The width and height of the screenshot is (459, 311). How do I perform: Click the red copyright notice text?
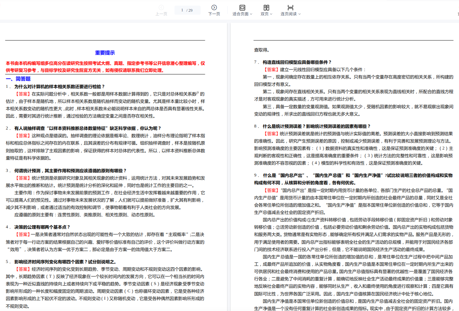[105, 67]
